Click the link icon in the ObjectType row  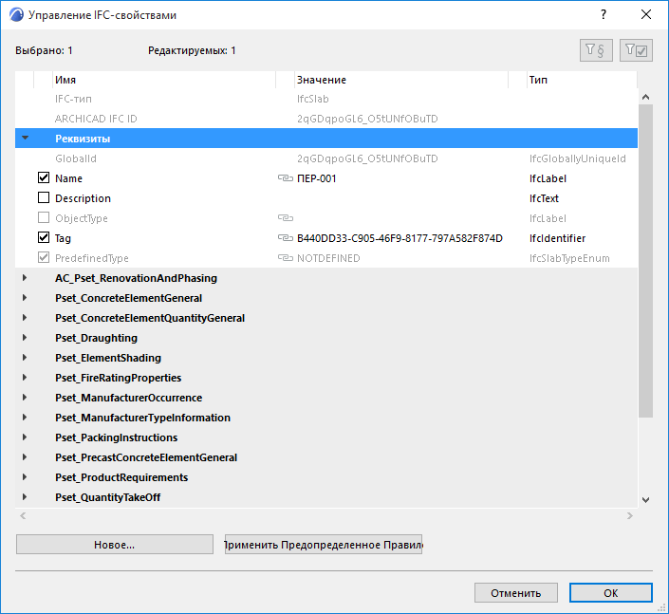pos(284,218)
